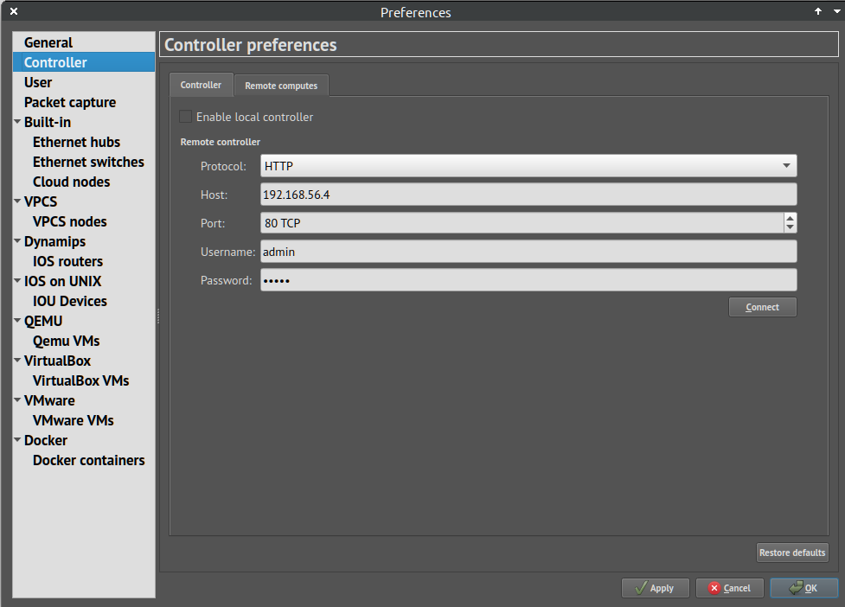The height and width of the screenshot is (607, 845).
Task: Increase the port with the up arrow
Action: click(790, 218)
